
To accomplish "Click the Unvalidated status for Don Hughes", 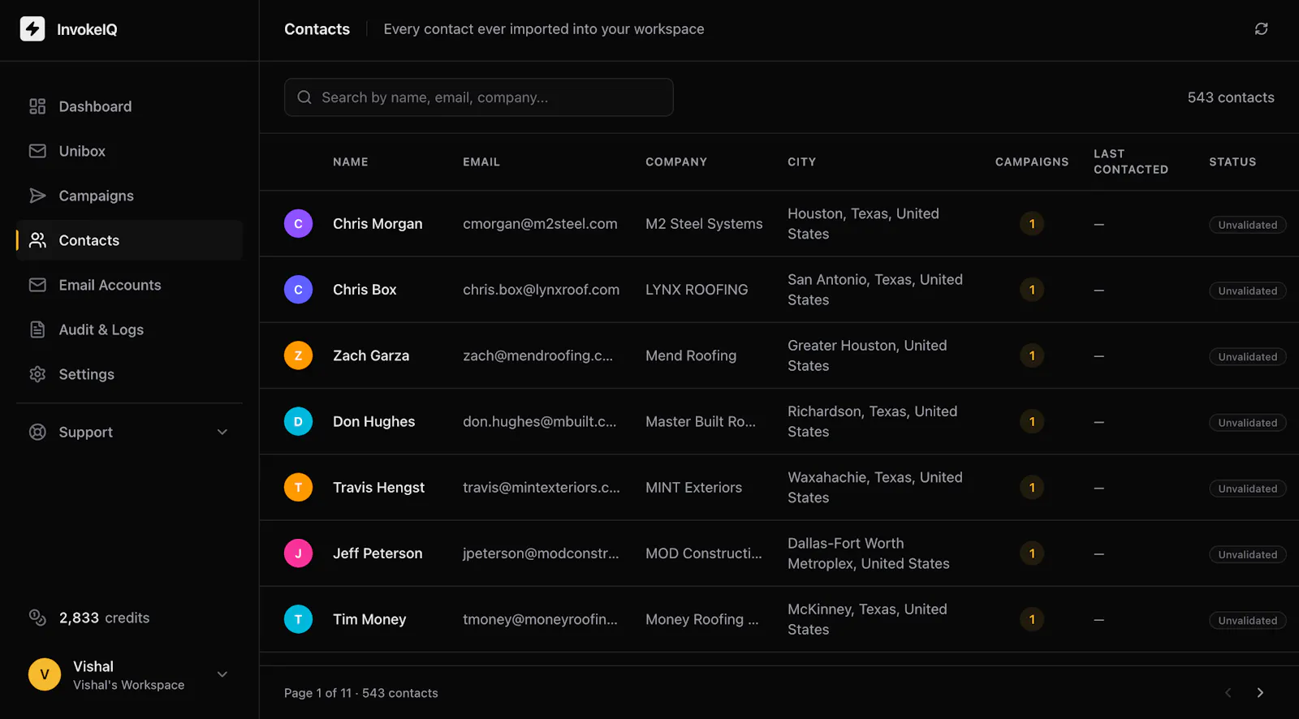I will click(1247, 422).
